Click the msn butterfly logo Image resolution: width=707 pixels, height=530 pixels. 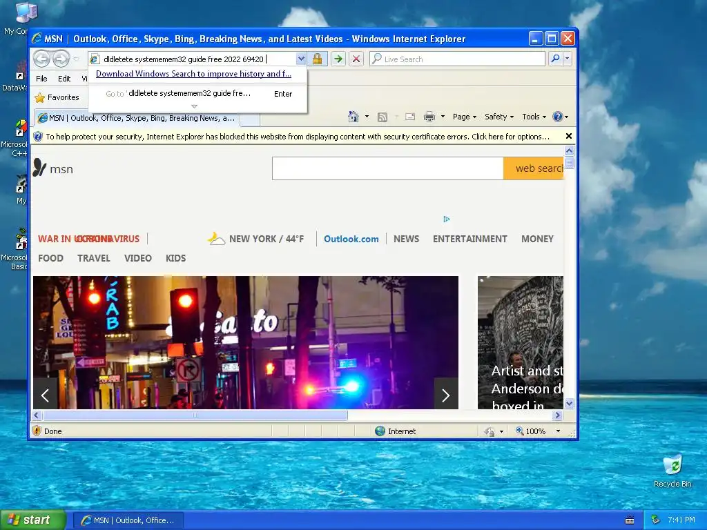point(39,168)
